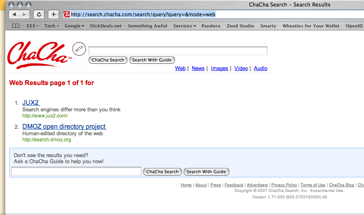Open the Tech bookmarks folder
The height and width of the screenshot is (215, 364).
[x=52, y=26]
